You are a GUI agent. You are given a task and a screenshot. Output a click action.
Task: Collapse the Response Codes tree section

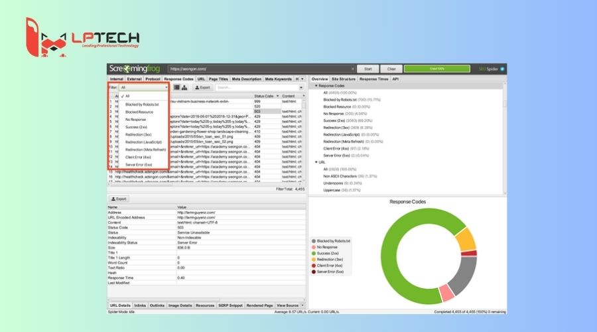(x=316, y=86)
